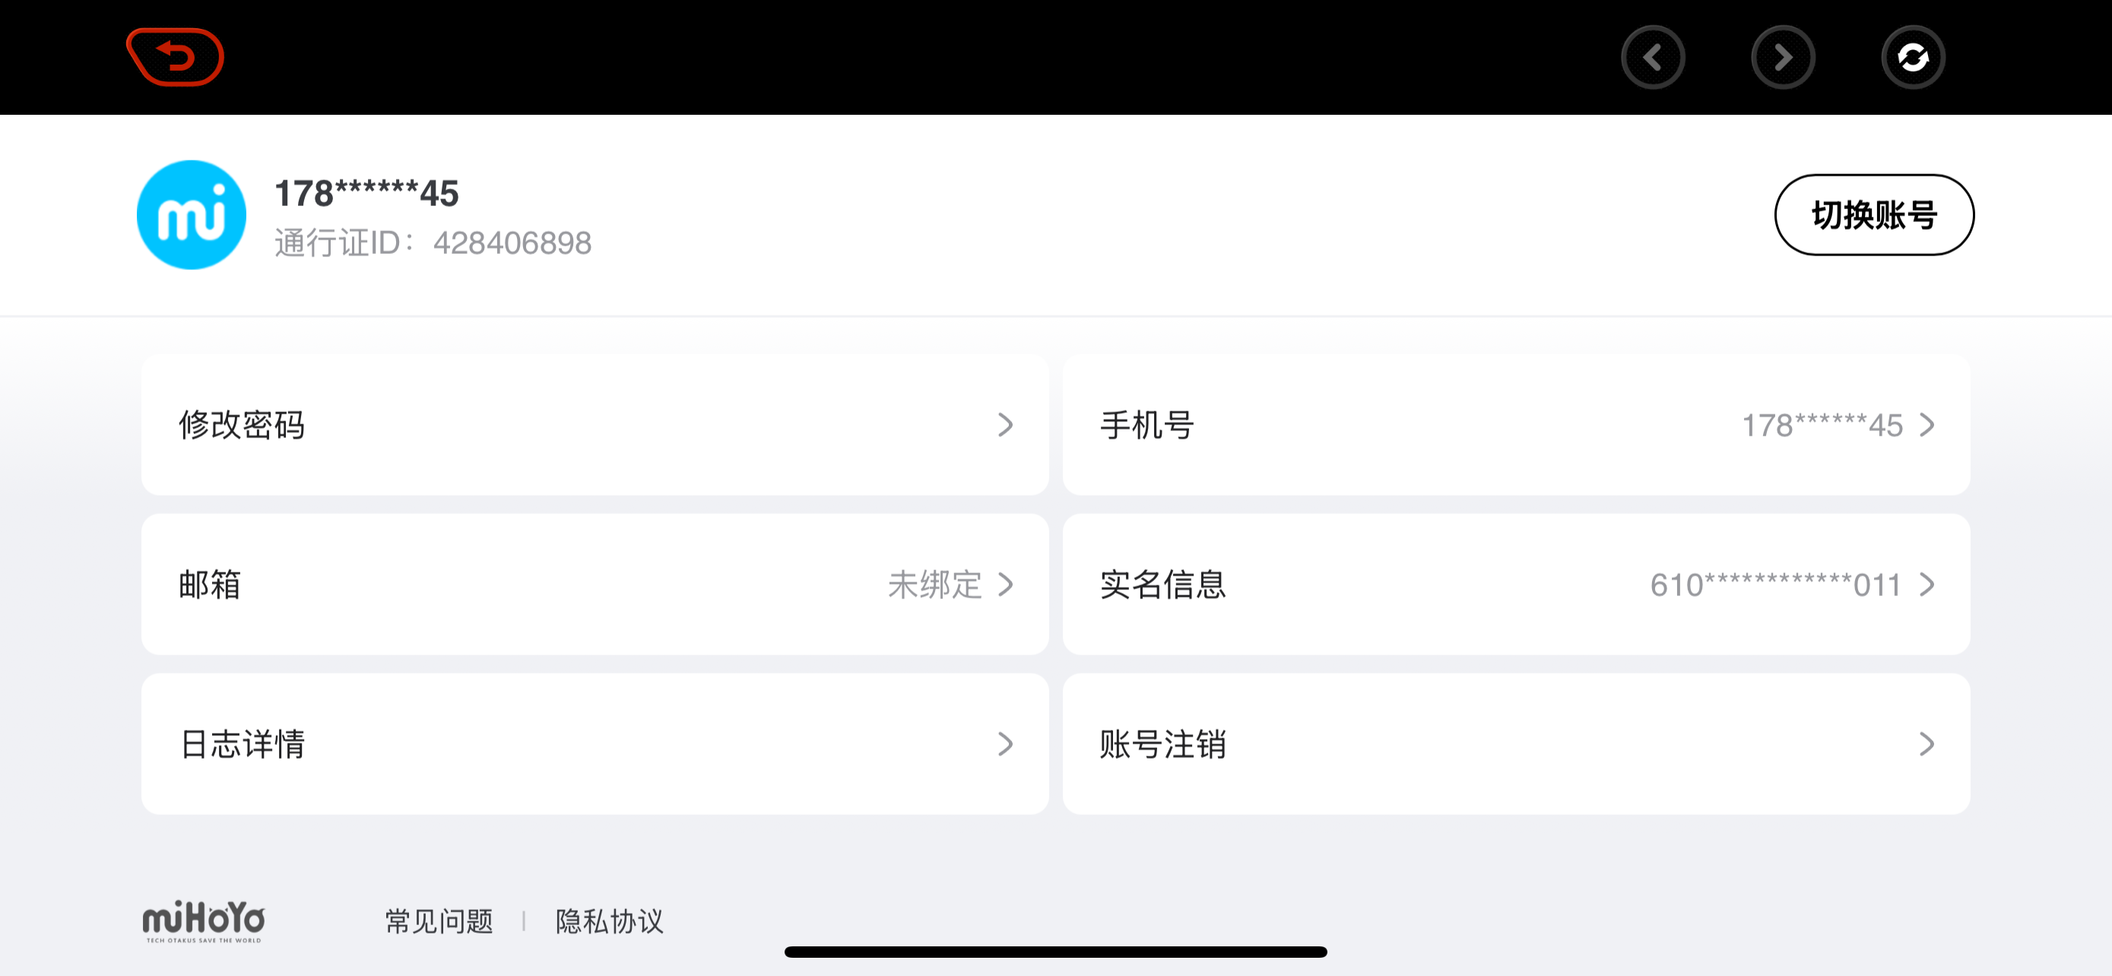Reload the page with the refresh icon
2112x976 pixels.
tap(1913, 57)
